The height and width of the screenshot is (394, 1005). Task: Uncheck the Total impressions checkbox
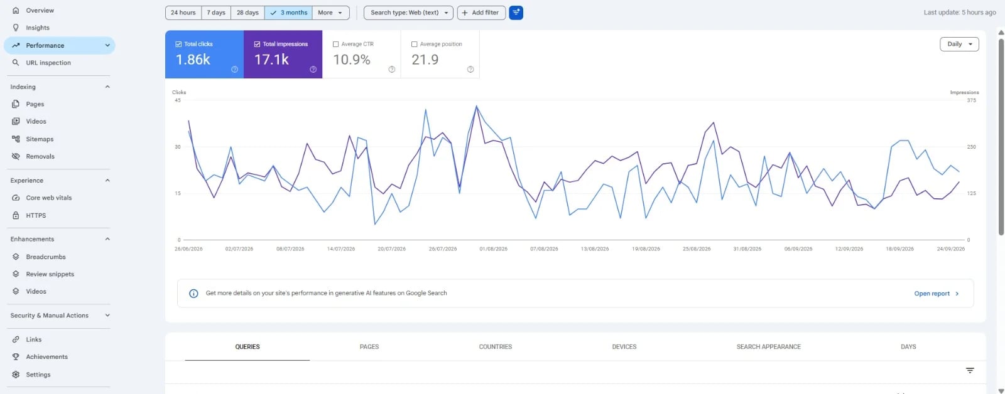click(x=257, y=45)
